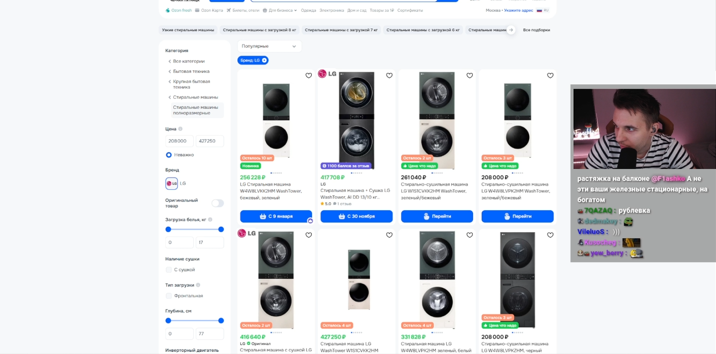Add to cart with С 9 января button
716x354 pixels.
pos(276,216)
